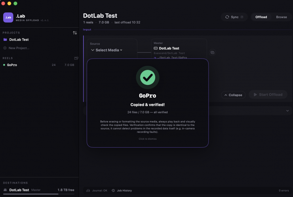Click the .Lab app logo icon

[x=8, y=17]
